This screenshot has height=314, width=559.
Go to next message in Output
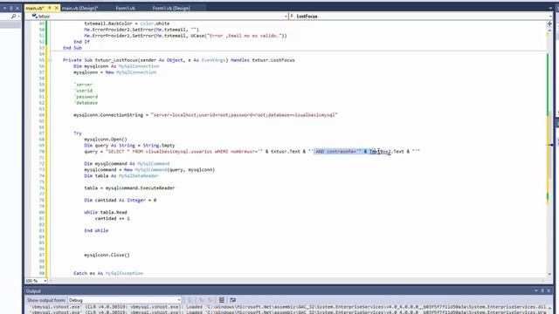(x=210, y=300)
